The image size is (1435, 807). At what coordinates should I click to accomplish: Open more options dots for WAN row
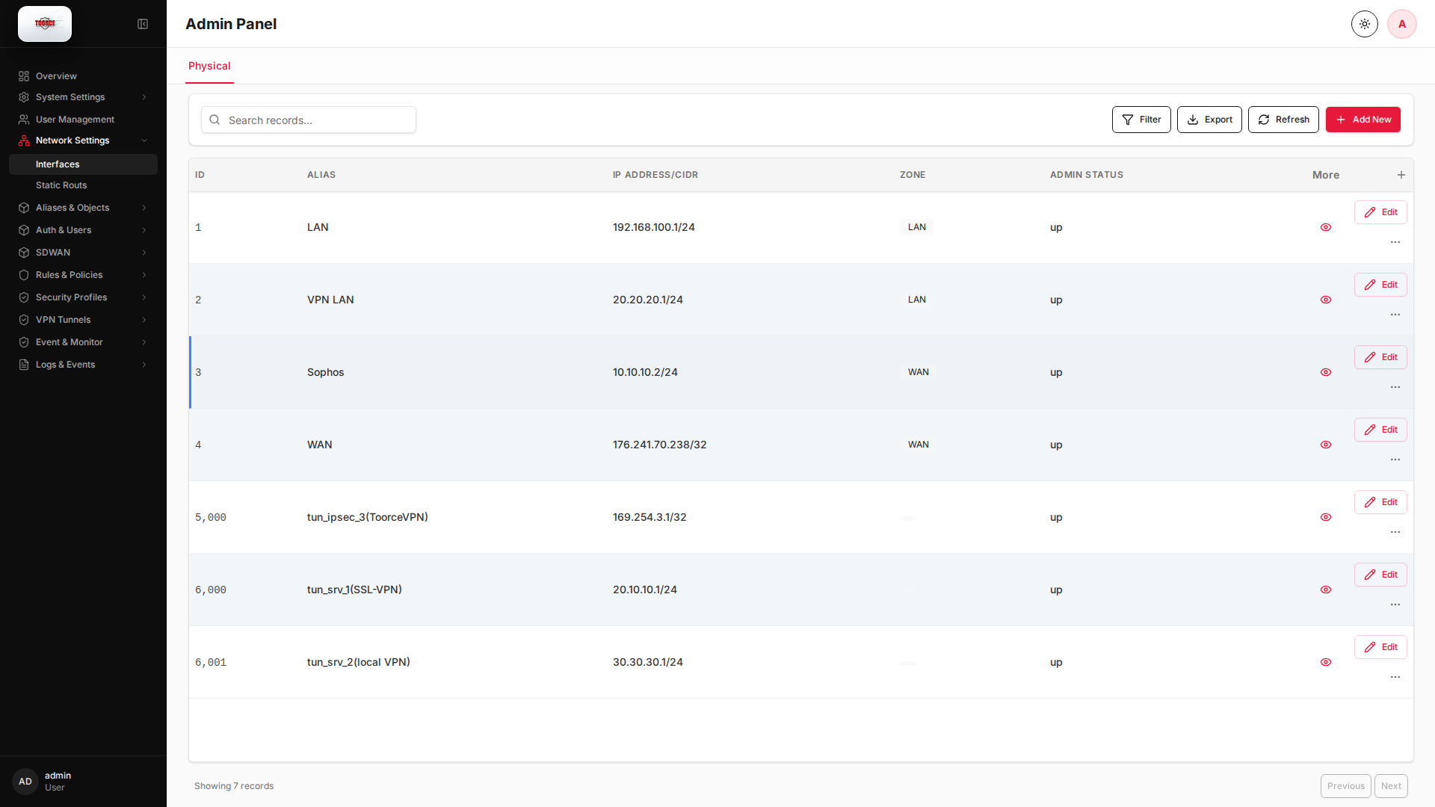(x=1395, y=460)
